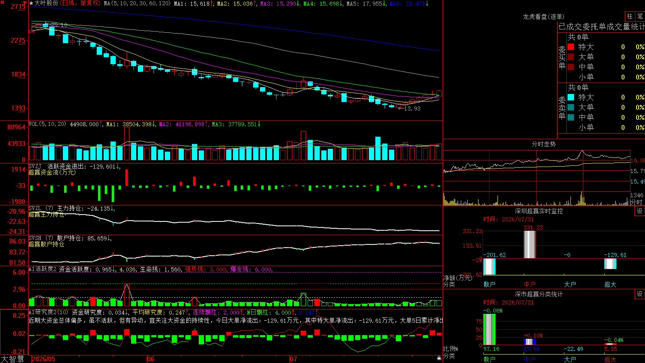Select 中户 category in 实时监控 chart
Viewport: 645px width, 363px height.
530,284
